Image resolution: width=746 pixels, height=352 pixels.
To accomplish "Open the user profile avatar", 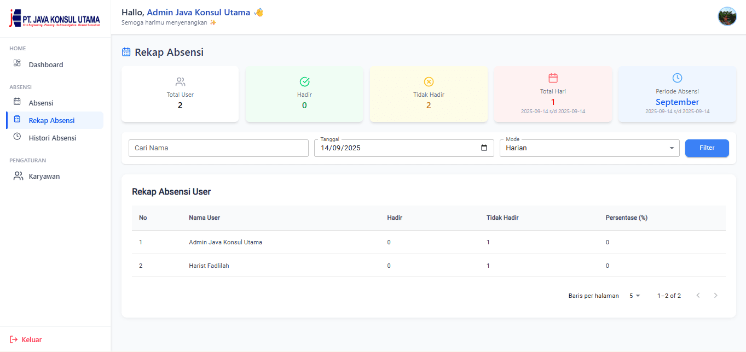I will tap(727, 16).
